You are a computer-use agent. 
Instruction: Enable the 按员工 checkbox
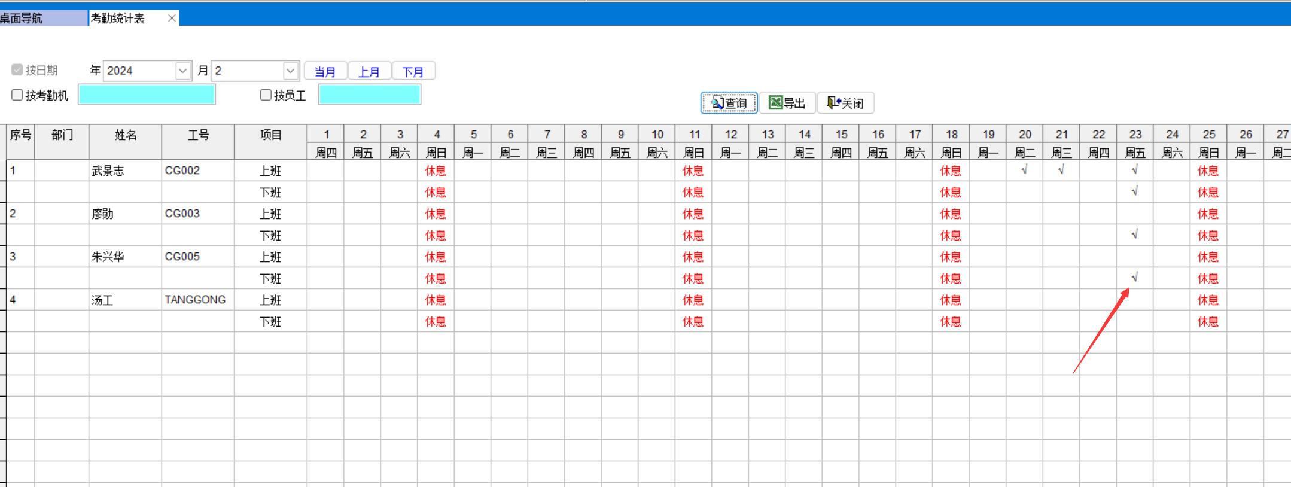266,95
